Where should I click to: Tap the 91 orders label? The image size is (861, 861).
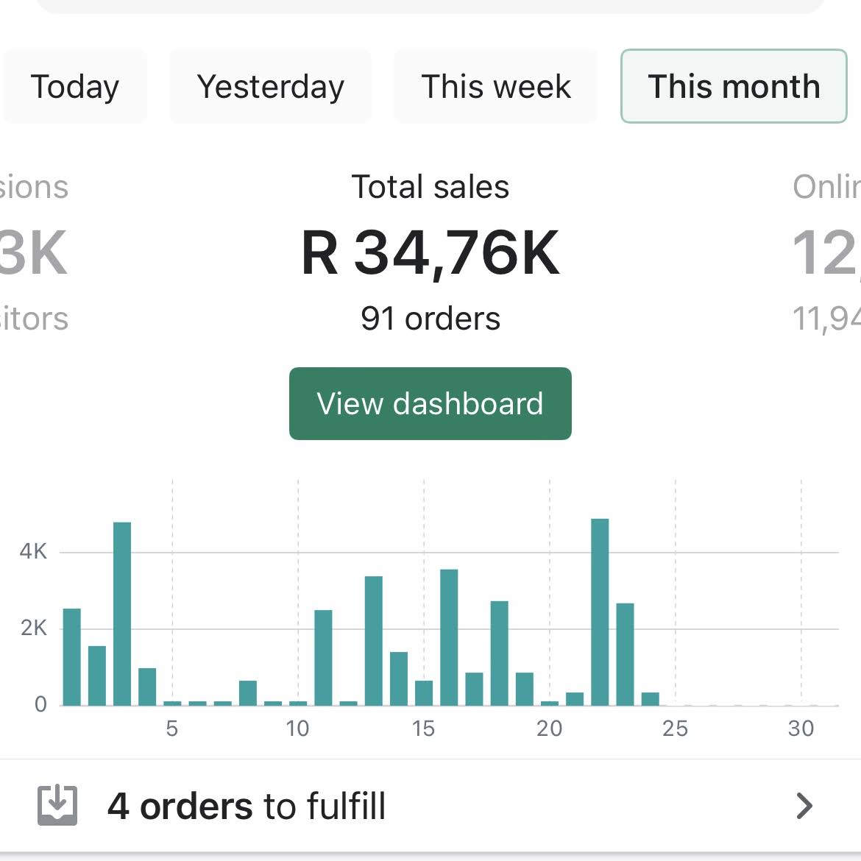pyautogui.click(x=430, y=319)
